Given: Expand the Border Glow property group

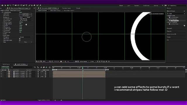Looking at the screenshot, I should click(x=3, y=35).
